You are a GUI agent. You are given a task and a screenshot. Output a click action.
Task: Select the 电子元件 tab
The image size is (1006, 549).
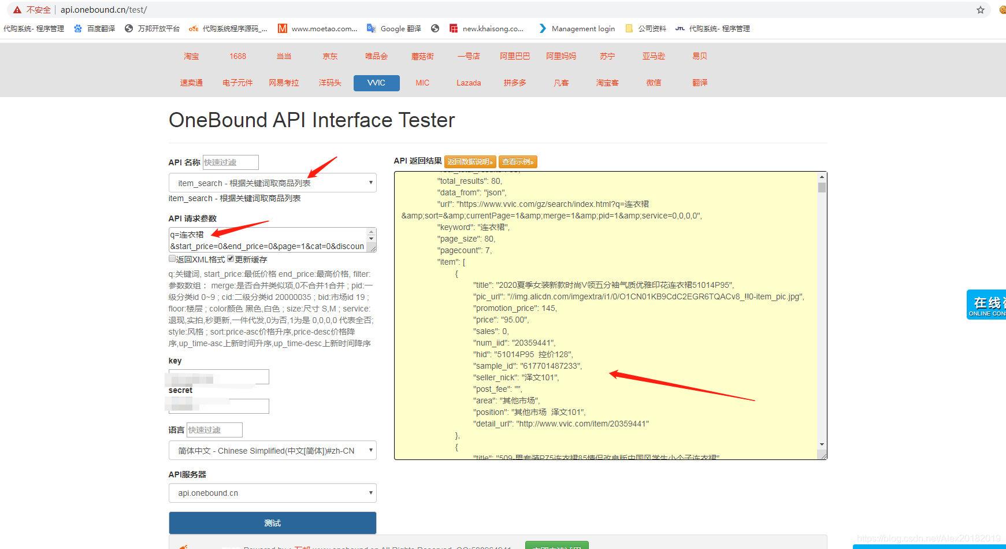click(237, 83)
